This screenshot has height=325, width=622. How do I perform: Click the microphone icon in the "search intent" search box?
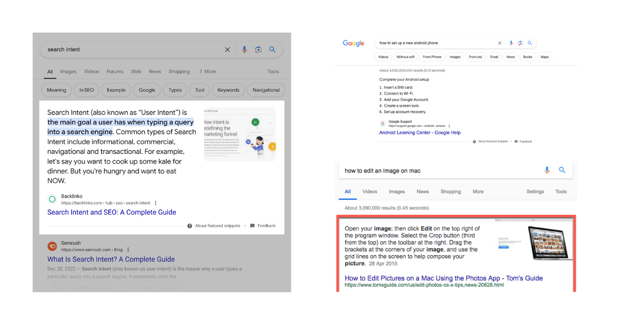pos(244,50)
